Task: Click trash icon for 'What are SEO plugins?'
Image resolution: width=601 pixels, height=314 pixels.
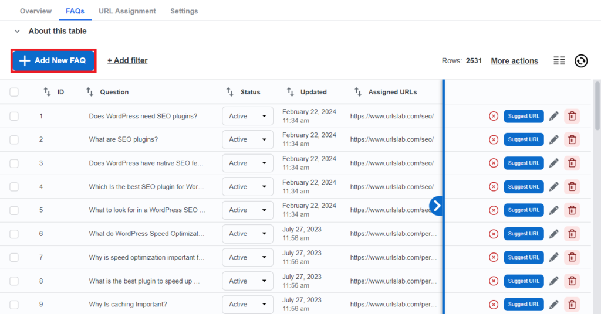Action: click(572, 139)
